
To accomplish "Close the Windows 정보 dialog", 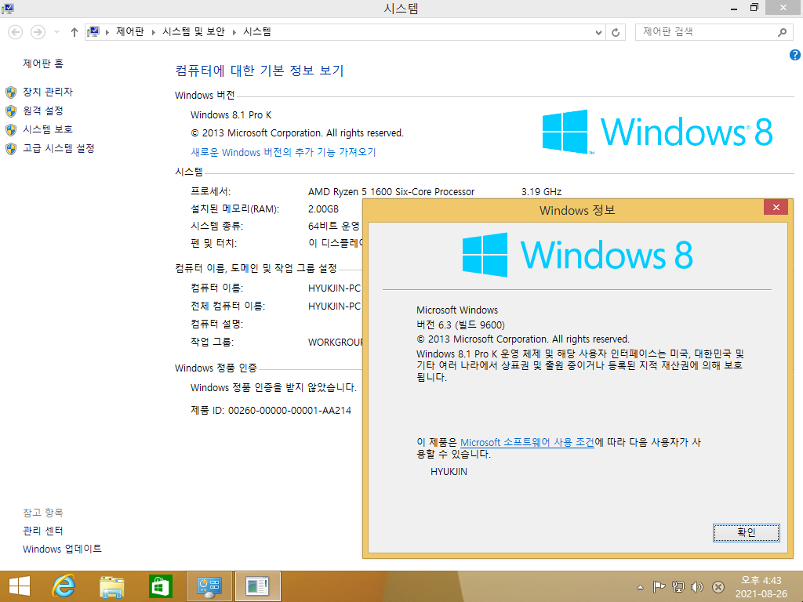I will click(x=776, y=207).
